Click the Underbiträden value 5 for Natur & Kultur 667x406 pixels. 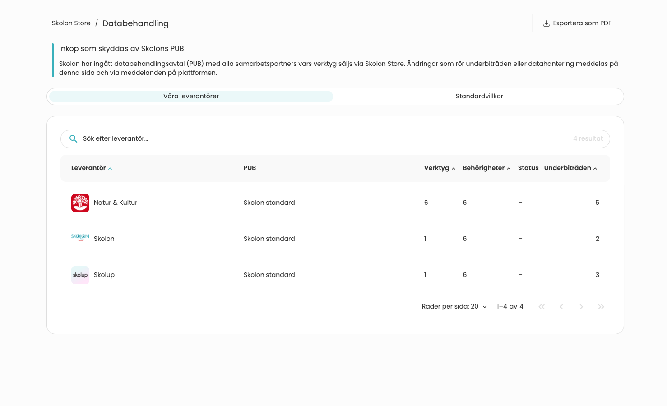tap(597, 203)
